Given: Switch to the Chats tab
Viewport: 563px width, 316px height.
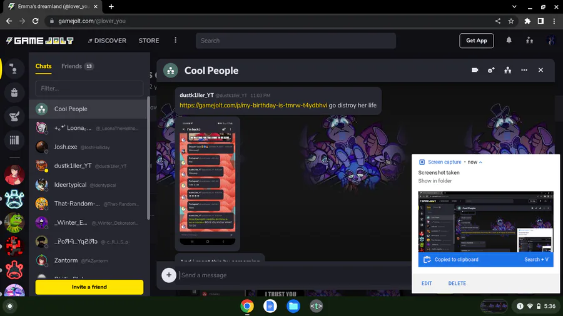Looking at the screenshot, I should pyautogui.click(x=43, y=66).
